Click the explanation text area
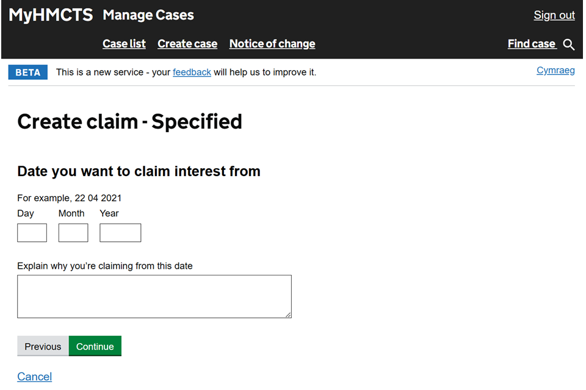586x390 pixels. click(x=154, y=296)
